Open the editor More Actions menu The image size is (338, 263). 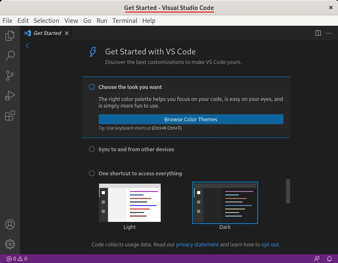pyautogui.click(x=329, y=33)
